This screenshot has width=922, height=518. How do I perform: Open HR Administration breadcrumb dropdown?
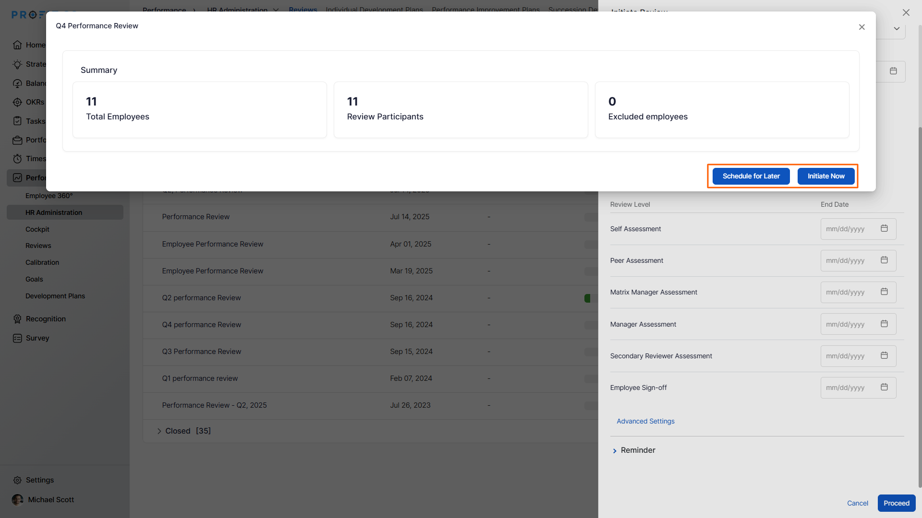tap(276, 10)
